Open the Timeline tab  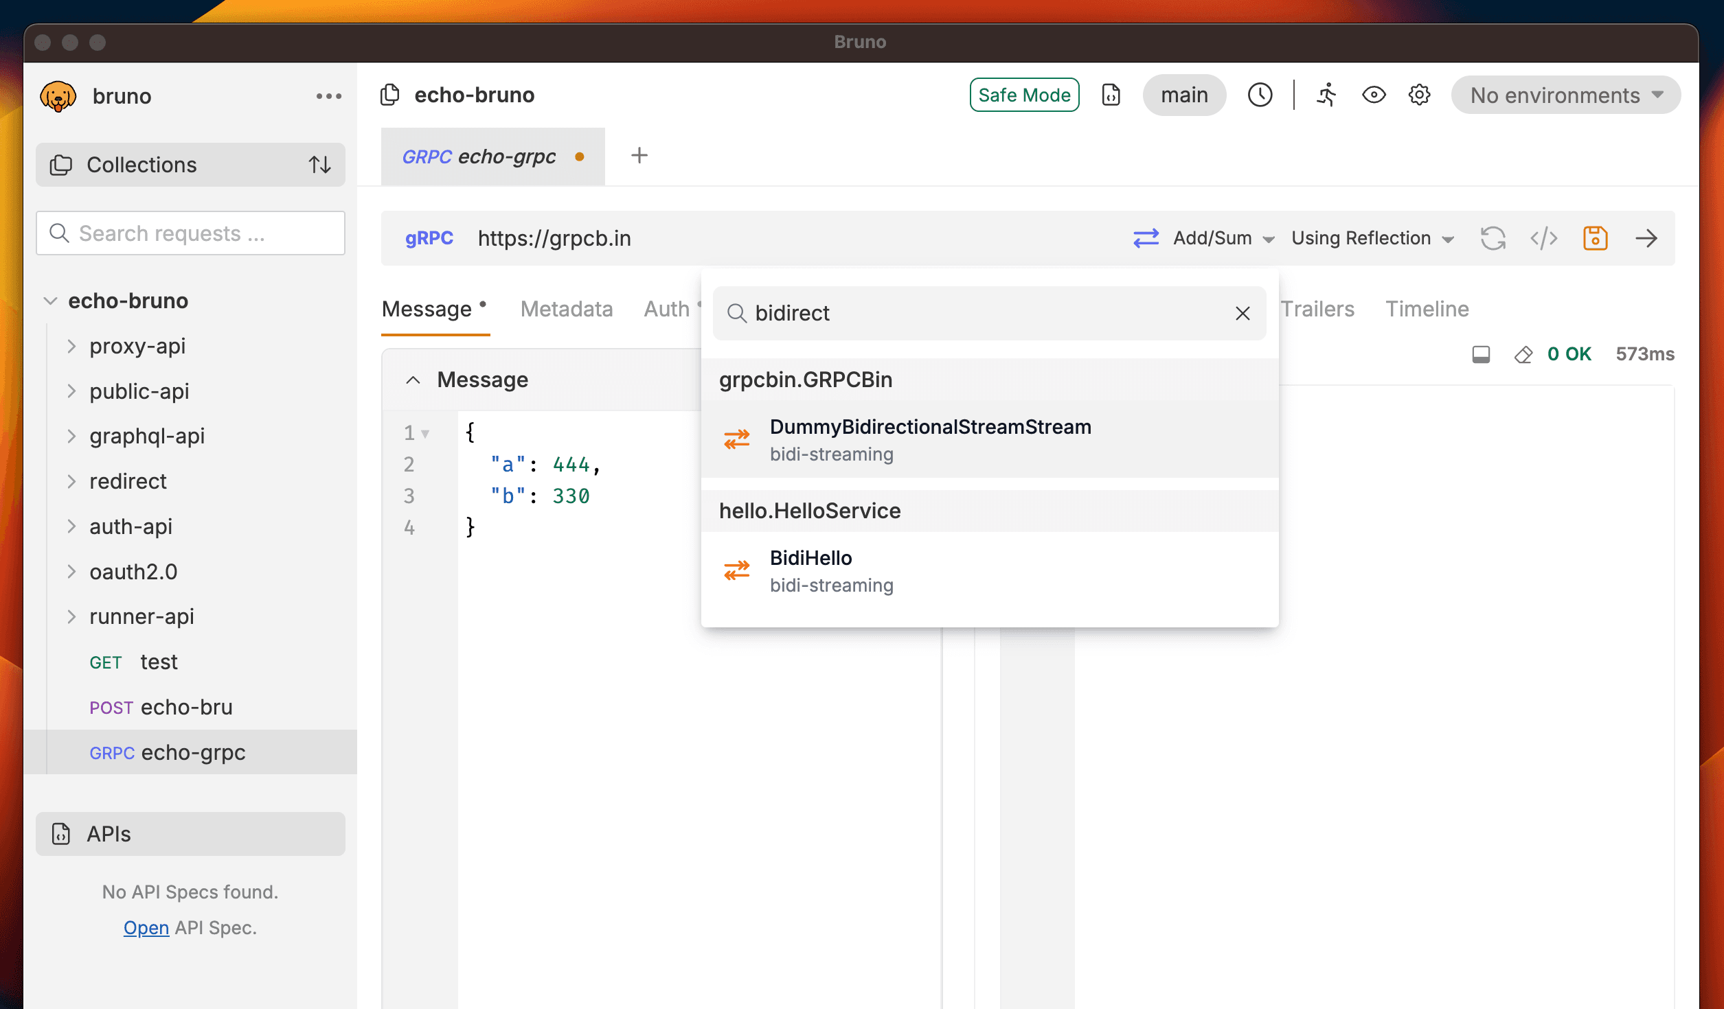click(1426, 309)
